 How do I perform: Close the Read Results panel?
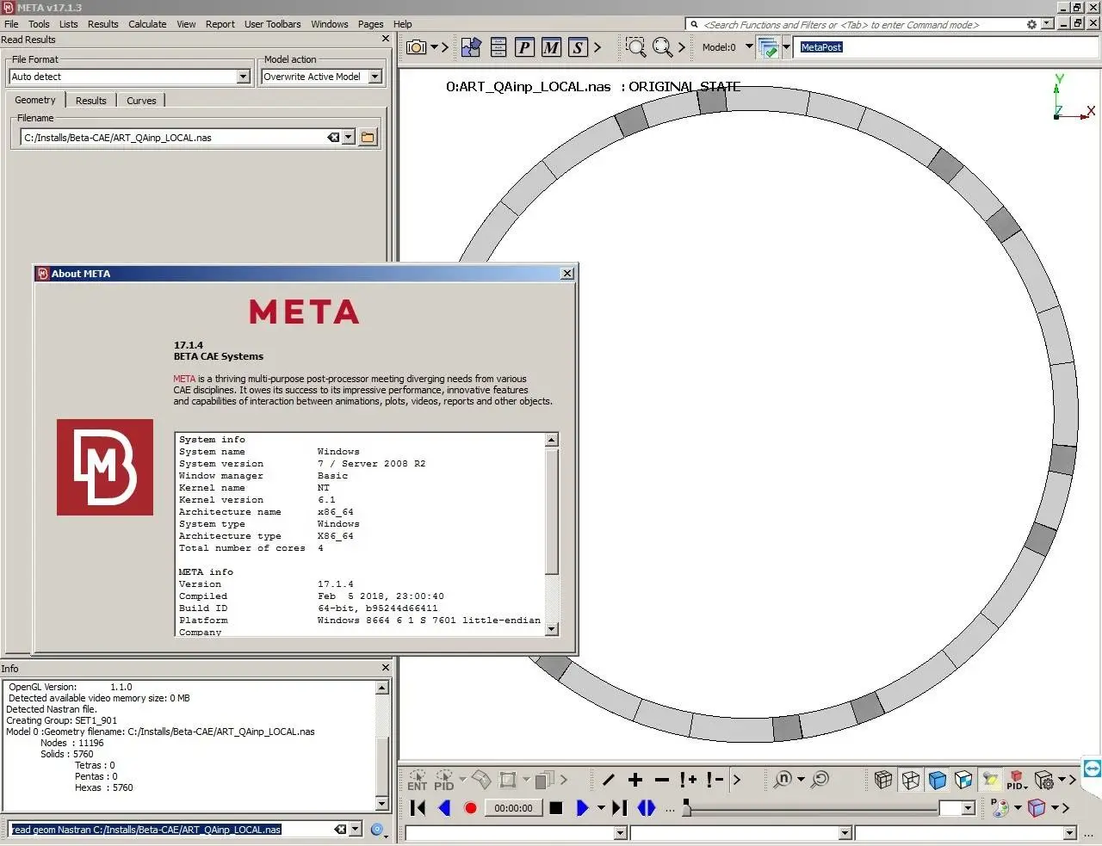pyautogui.click(x=385, y=39)
